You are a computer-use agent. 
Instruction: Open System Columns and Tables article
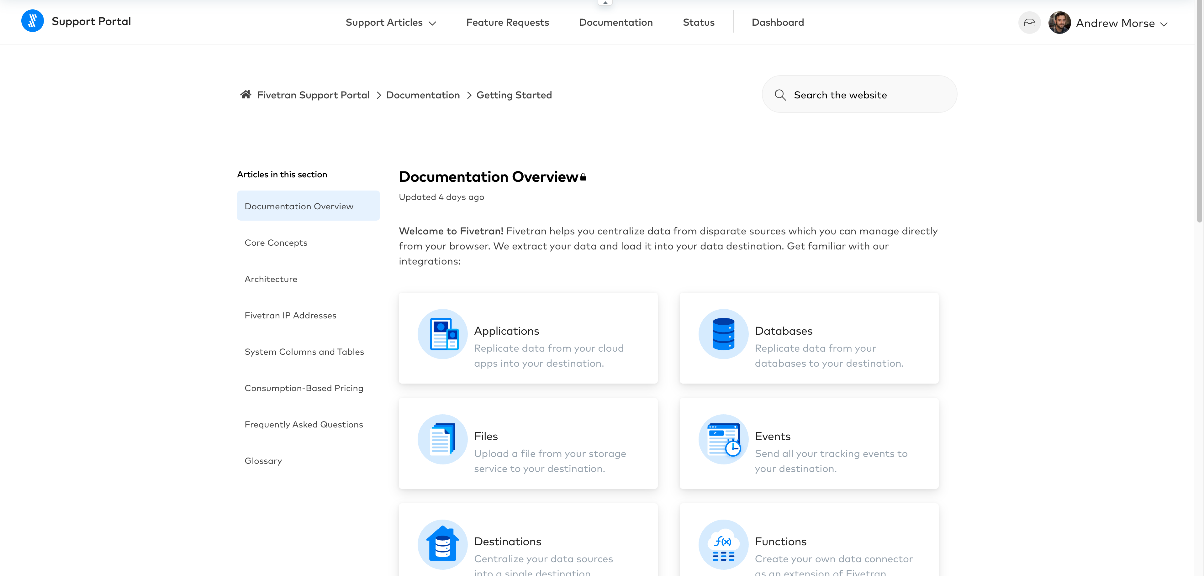pos(304,352)
